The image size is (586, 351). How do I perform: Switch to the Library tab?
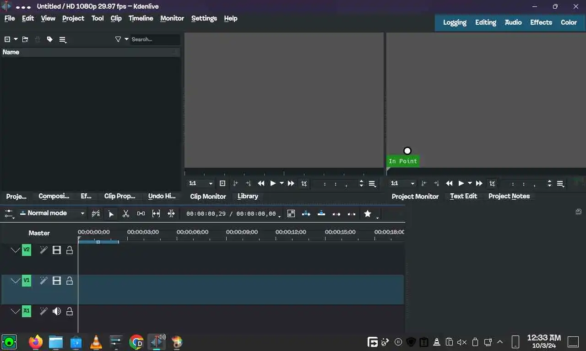(x=248, y=196)
